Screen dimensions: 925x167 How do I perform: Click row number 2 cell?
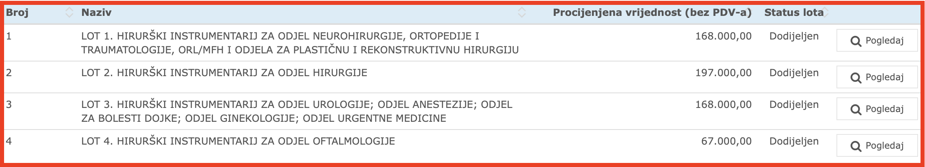pyautogui.click(x=9, y=73)
